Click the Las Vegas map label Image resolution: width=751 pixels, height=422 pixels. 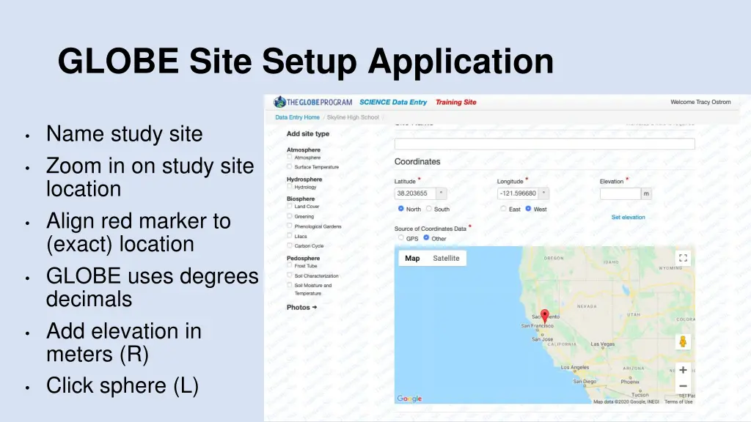click(x=603, y=344)
